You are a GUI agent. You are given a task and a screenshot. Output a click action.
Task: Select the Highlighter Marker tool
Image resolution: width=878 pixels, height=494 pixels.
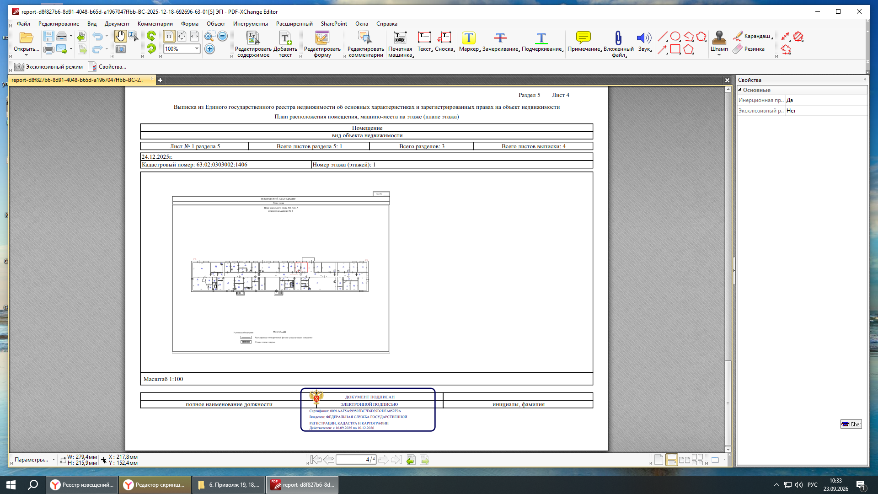pyautogui.click(x=468, y=38)
